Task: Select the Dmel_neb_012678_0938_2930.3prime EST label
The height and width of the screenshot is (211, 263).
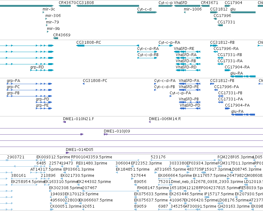Action: (207, 182)
